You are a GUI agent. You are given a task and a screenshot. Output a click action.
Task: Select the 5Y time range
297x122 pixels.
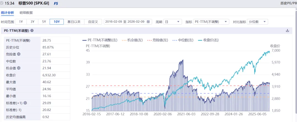(44, 22)
